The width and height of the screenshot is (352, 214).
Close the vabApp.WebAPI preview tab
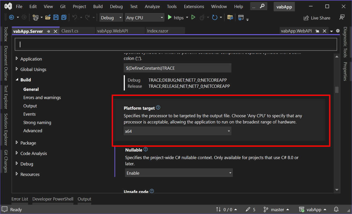click(x=324, y=31)
